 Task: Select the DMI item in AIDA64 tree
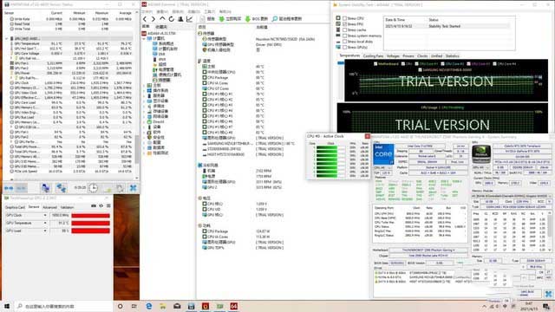tap(159, 54)
